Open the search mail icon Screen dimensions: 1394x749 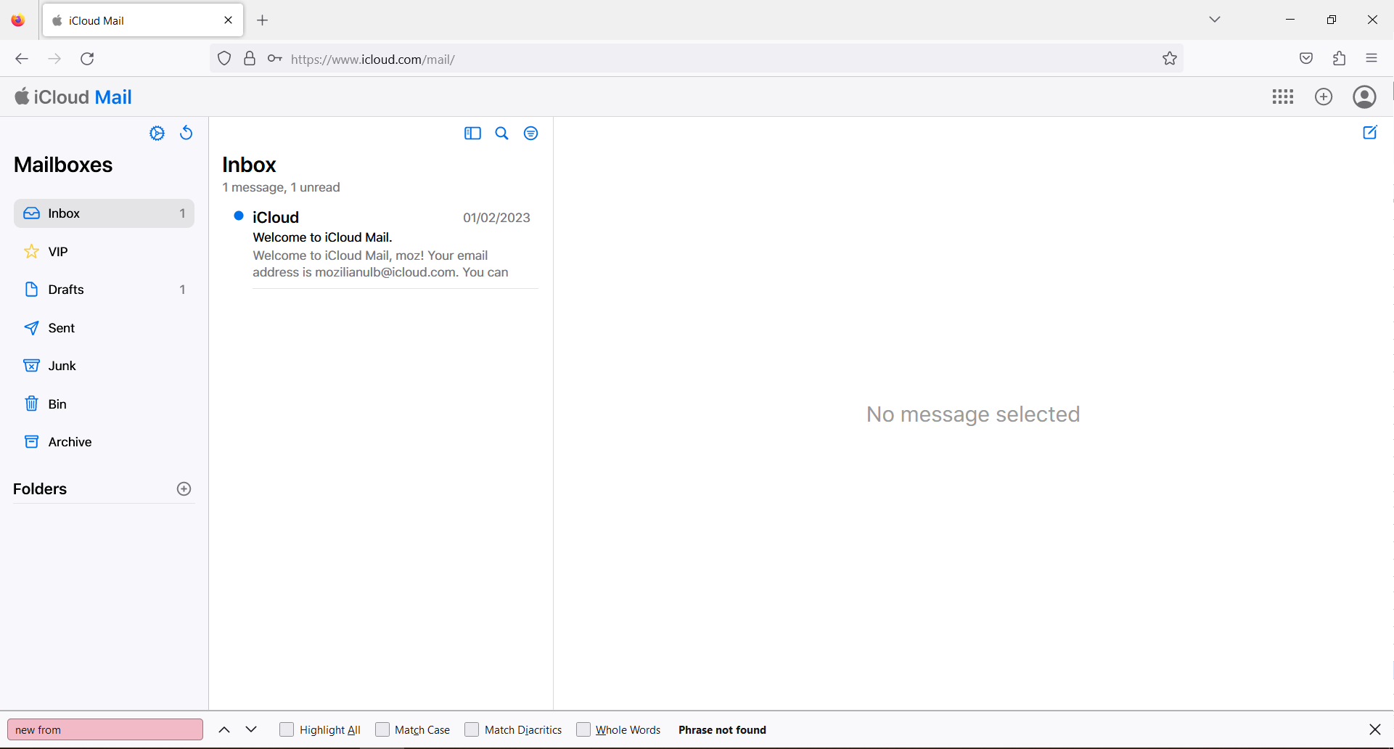[502, 134]
